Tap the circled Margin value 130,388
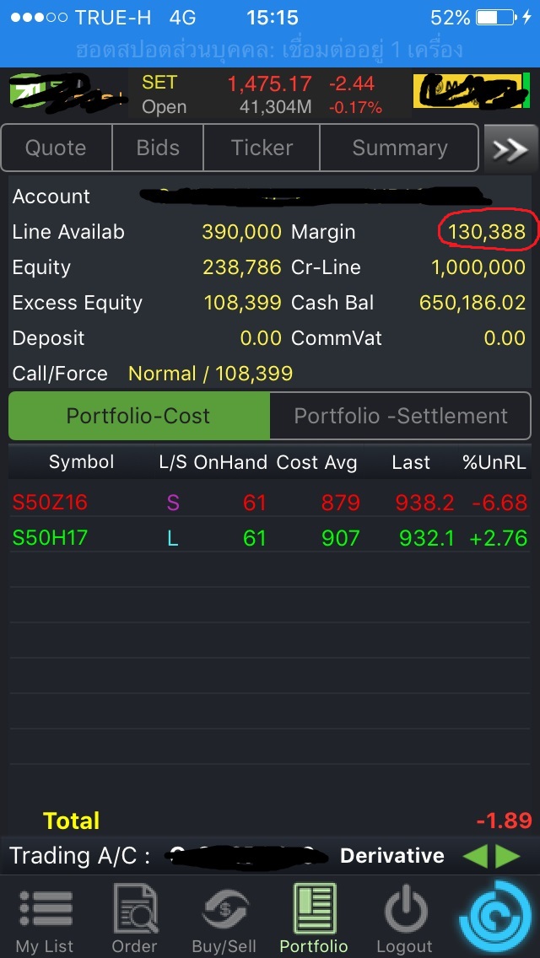540x958 pixels. pos(487,232)
